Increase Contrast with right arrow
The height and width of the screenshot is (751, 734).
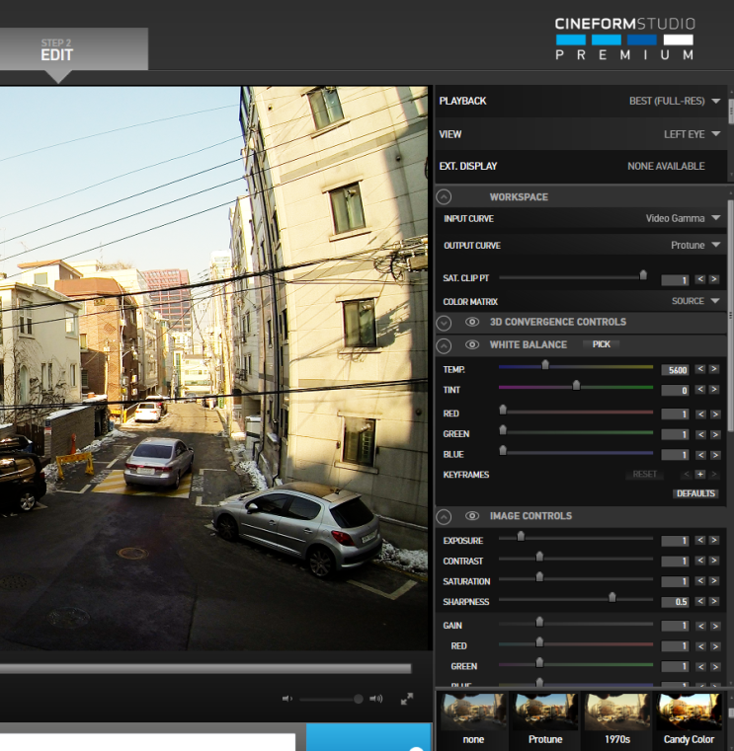pyautogui.click(x=714, y=561)
